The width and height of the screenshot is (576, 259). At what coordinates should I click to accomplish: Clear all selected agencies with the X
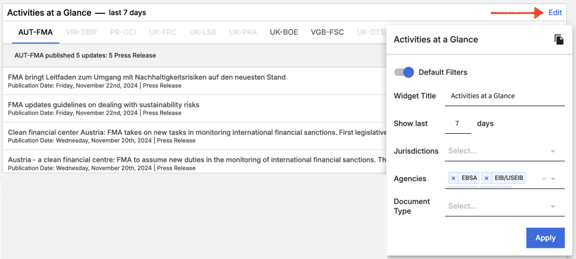click(x=543, y=179)
